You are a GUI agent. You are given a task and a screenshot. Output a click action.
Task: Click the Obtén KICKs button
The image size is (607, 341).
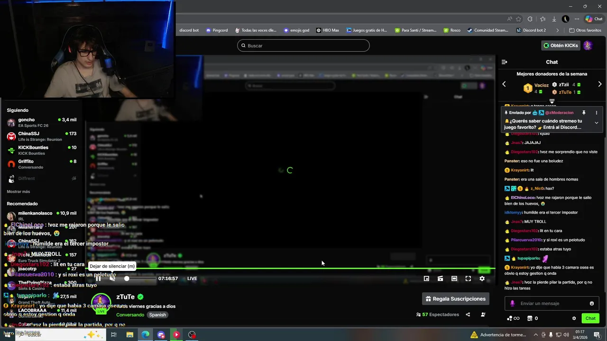point(561,45)
